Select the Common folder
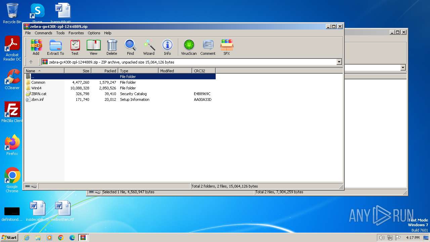The image size is (430, 242). [x=120, y=82]
